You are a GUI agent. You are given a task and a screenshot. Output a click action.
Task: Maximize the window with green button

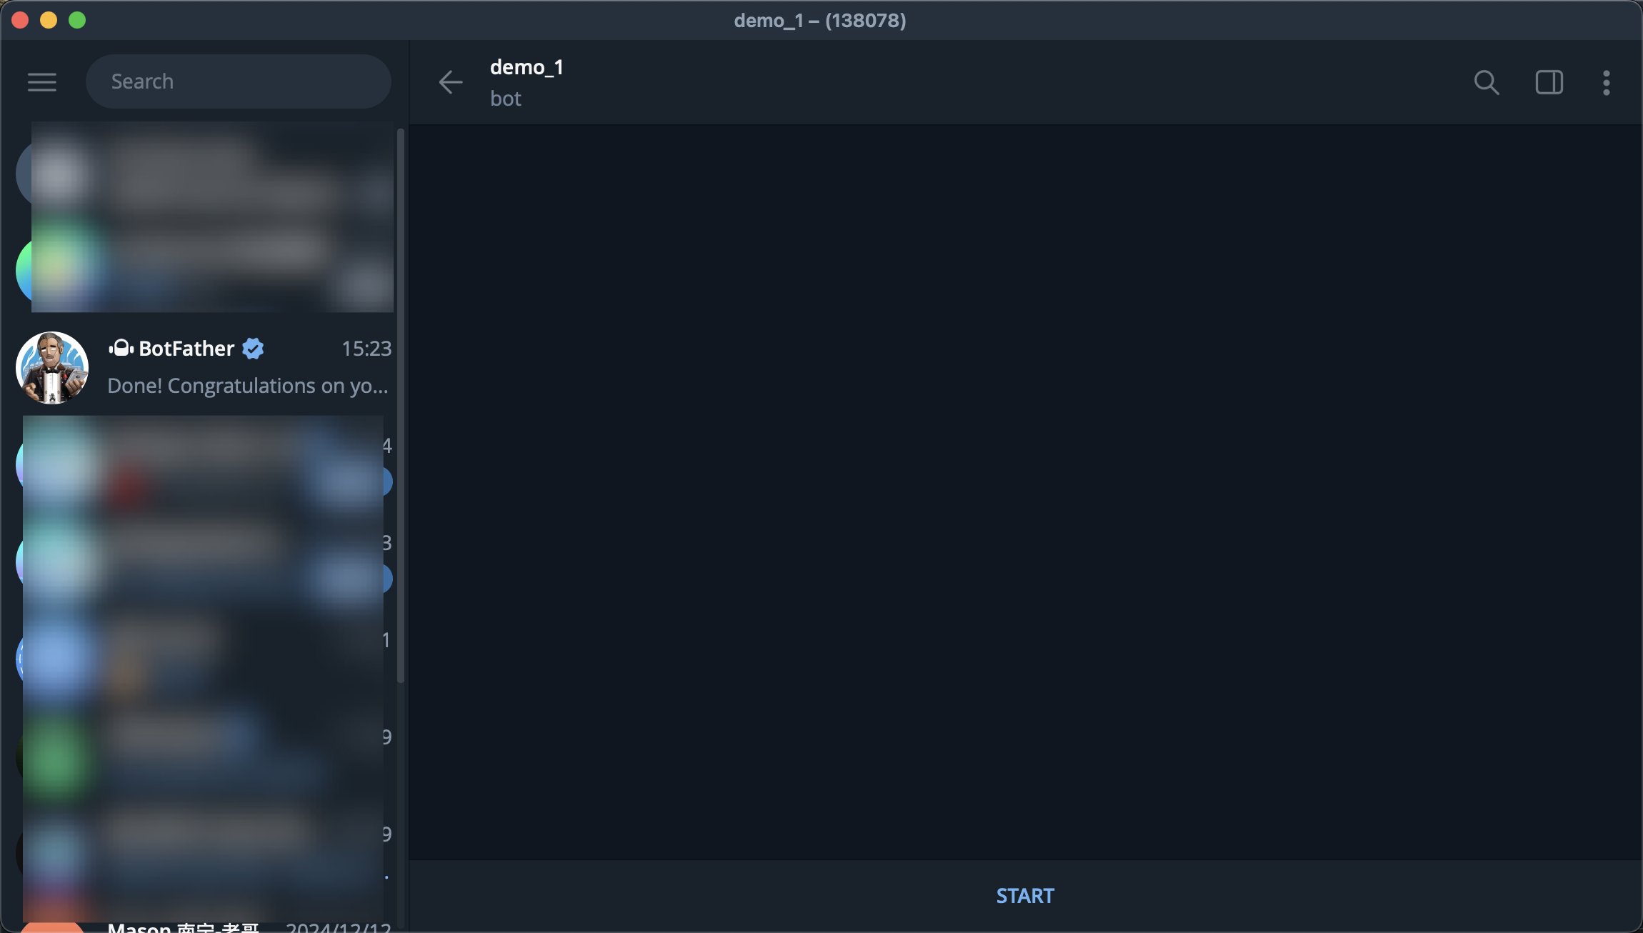[77, 20]
